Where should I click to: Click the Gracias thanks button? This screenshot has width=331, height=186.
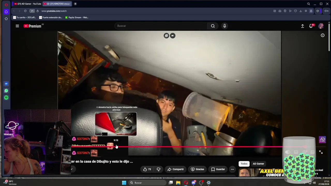click(x=198, y=169)
